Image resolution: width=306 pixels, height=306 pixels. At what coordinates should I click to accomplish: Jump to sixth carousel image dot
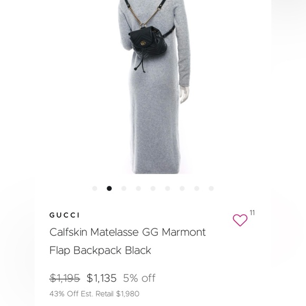pos(167,188)
